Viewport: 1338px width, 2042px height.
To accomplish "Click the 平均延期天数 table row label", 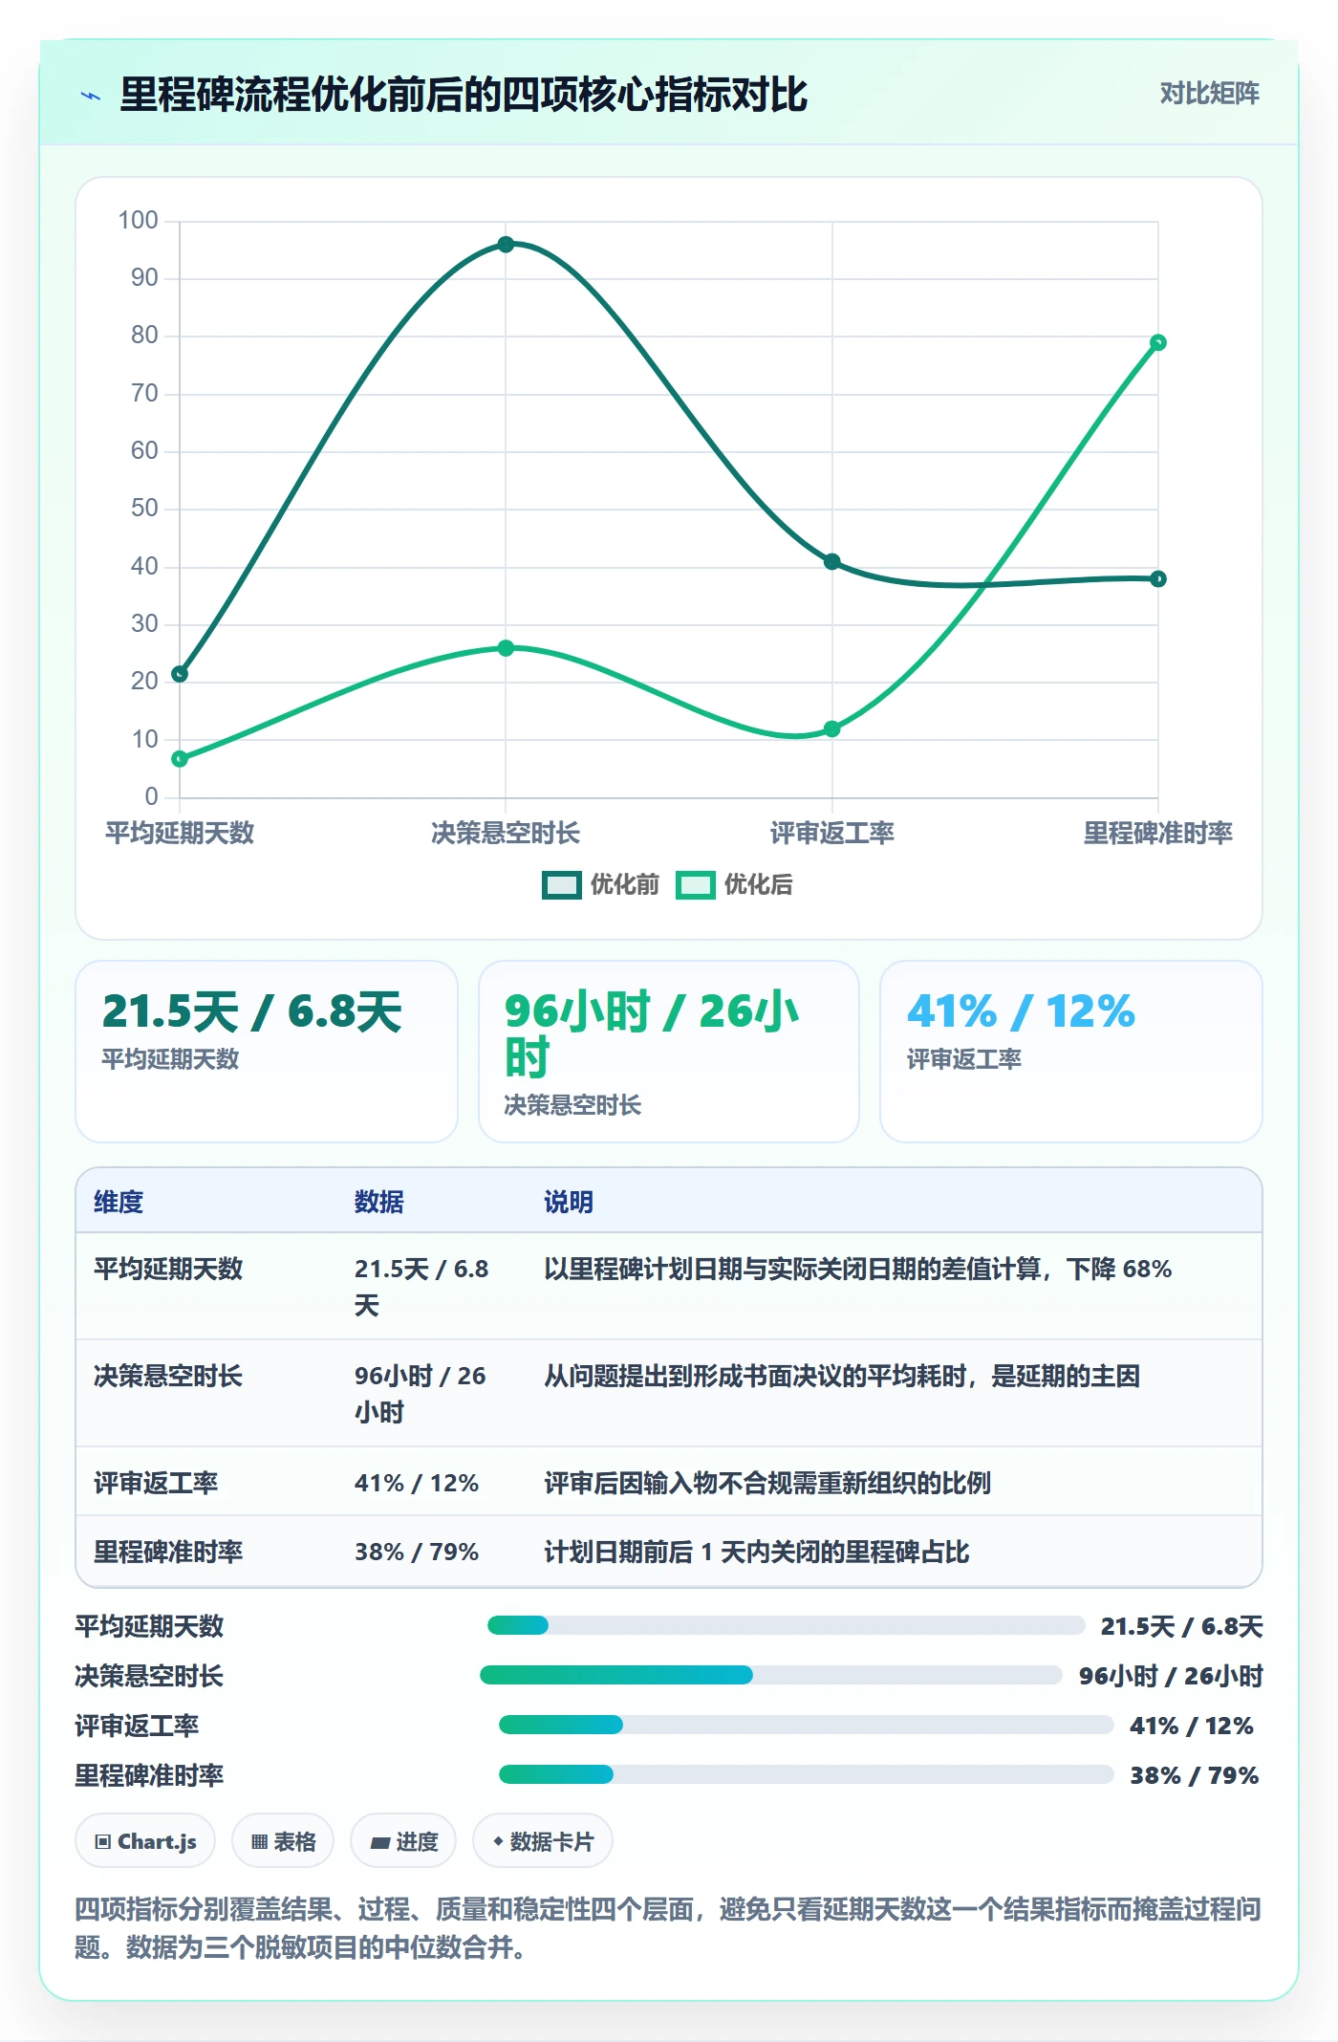I will (168, 1269).
